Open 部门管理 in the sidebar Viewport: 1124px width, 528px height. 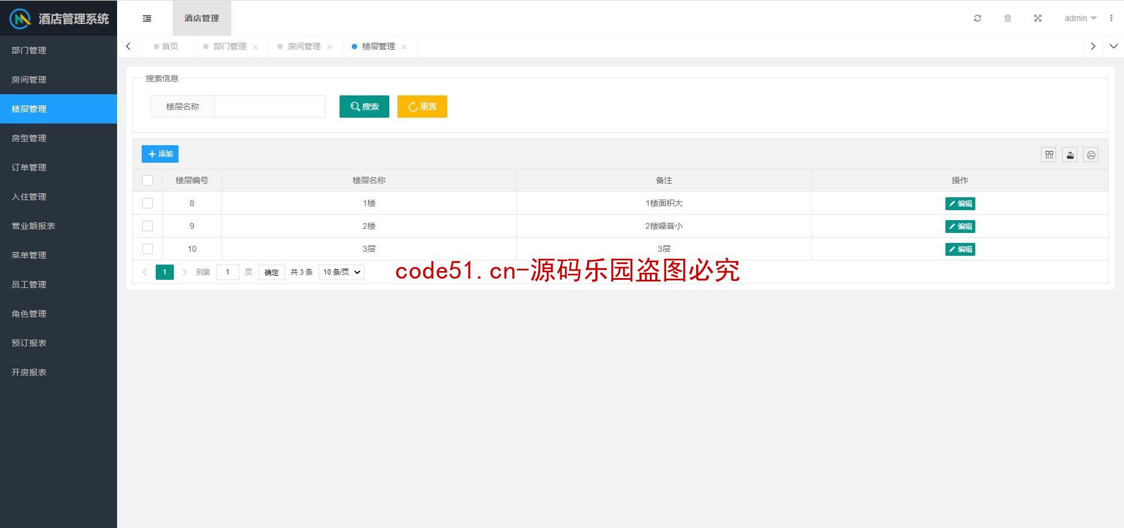coord(59,50)
